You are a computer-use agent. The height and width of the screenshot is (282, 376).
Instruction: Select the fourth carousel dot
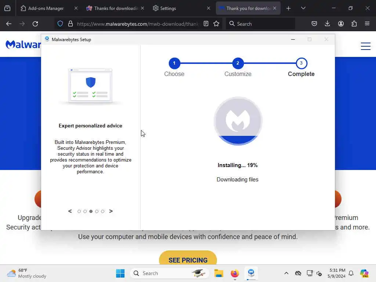point(97,211)
